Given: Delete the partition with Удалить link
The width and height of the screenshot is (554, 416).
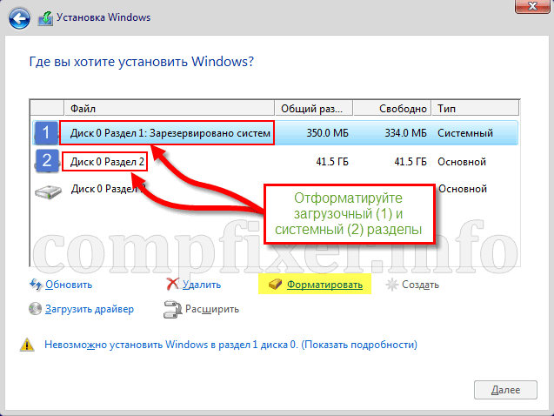Looking at the screenshot, I should pos(202,285).
